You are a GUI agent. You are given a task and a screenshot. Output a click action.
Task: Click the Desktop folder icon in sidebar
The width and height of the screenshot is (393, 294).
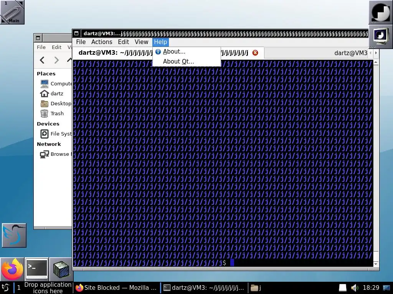[45, 103]
